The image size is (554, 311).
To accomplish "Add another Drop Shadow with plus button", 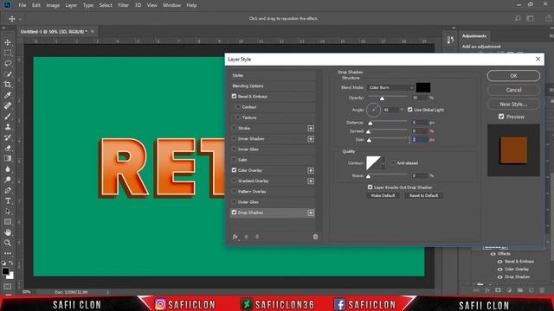I will click(x=311, y=213).
